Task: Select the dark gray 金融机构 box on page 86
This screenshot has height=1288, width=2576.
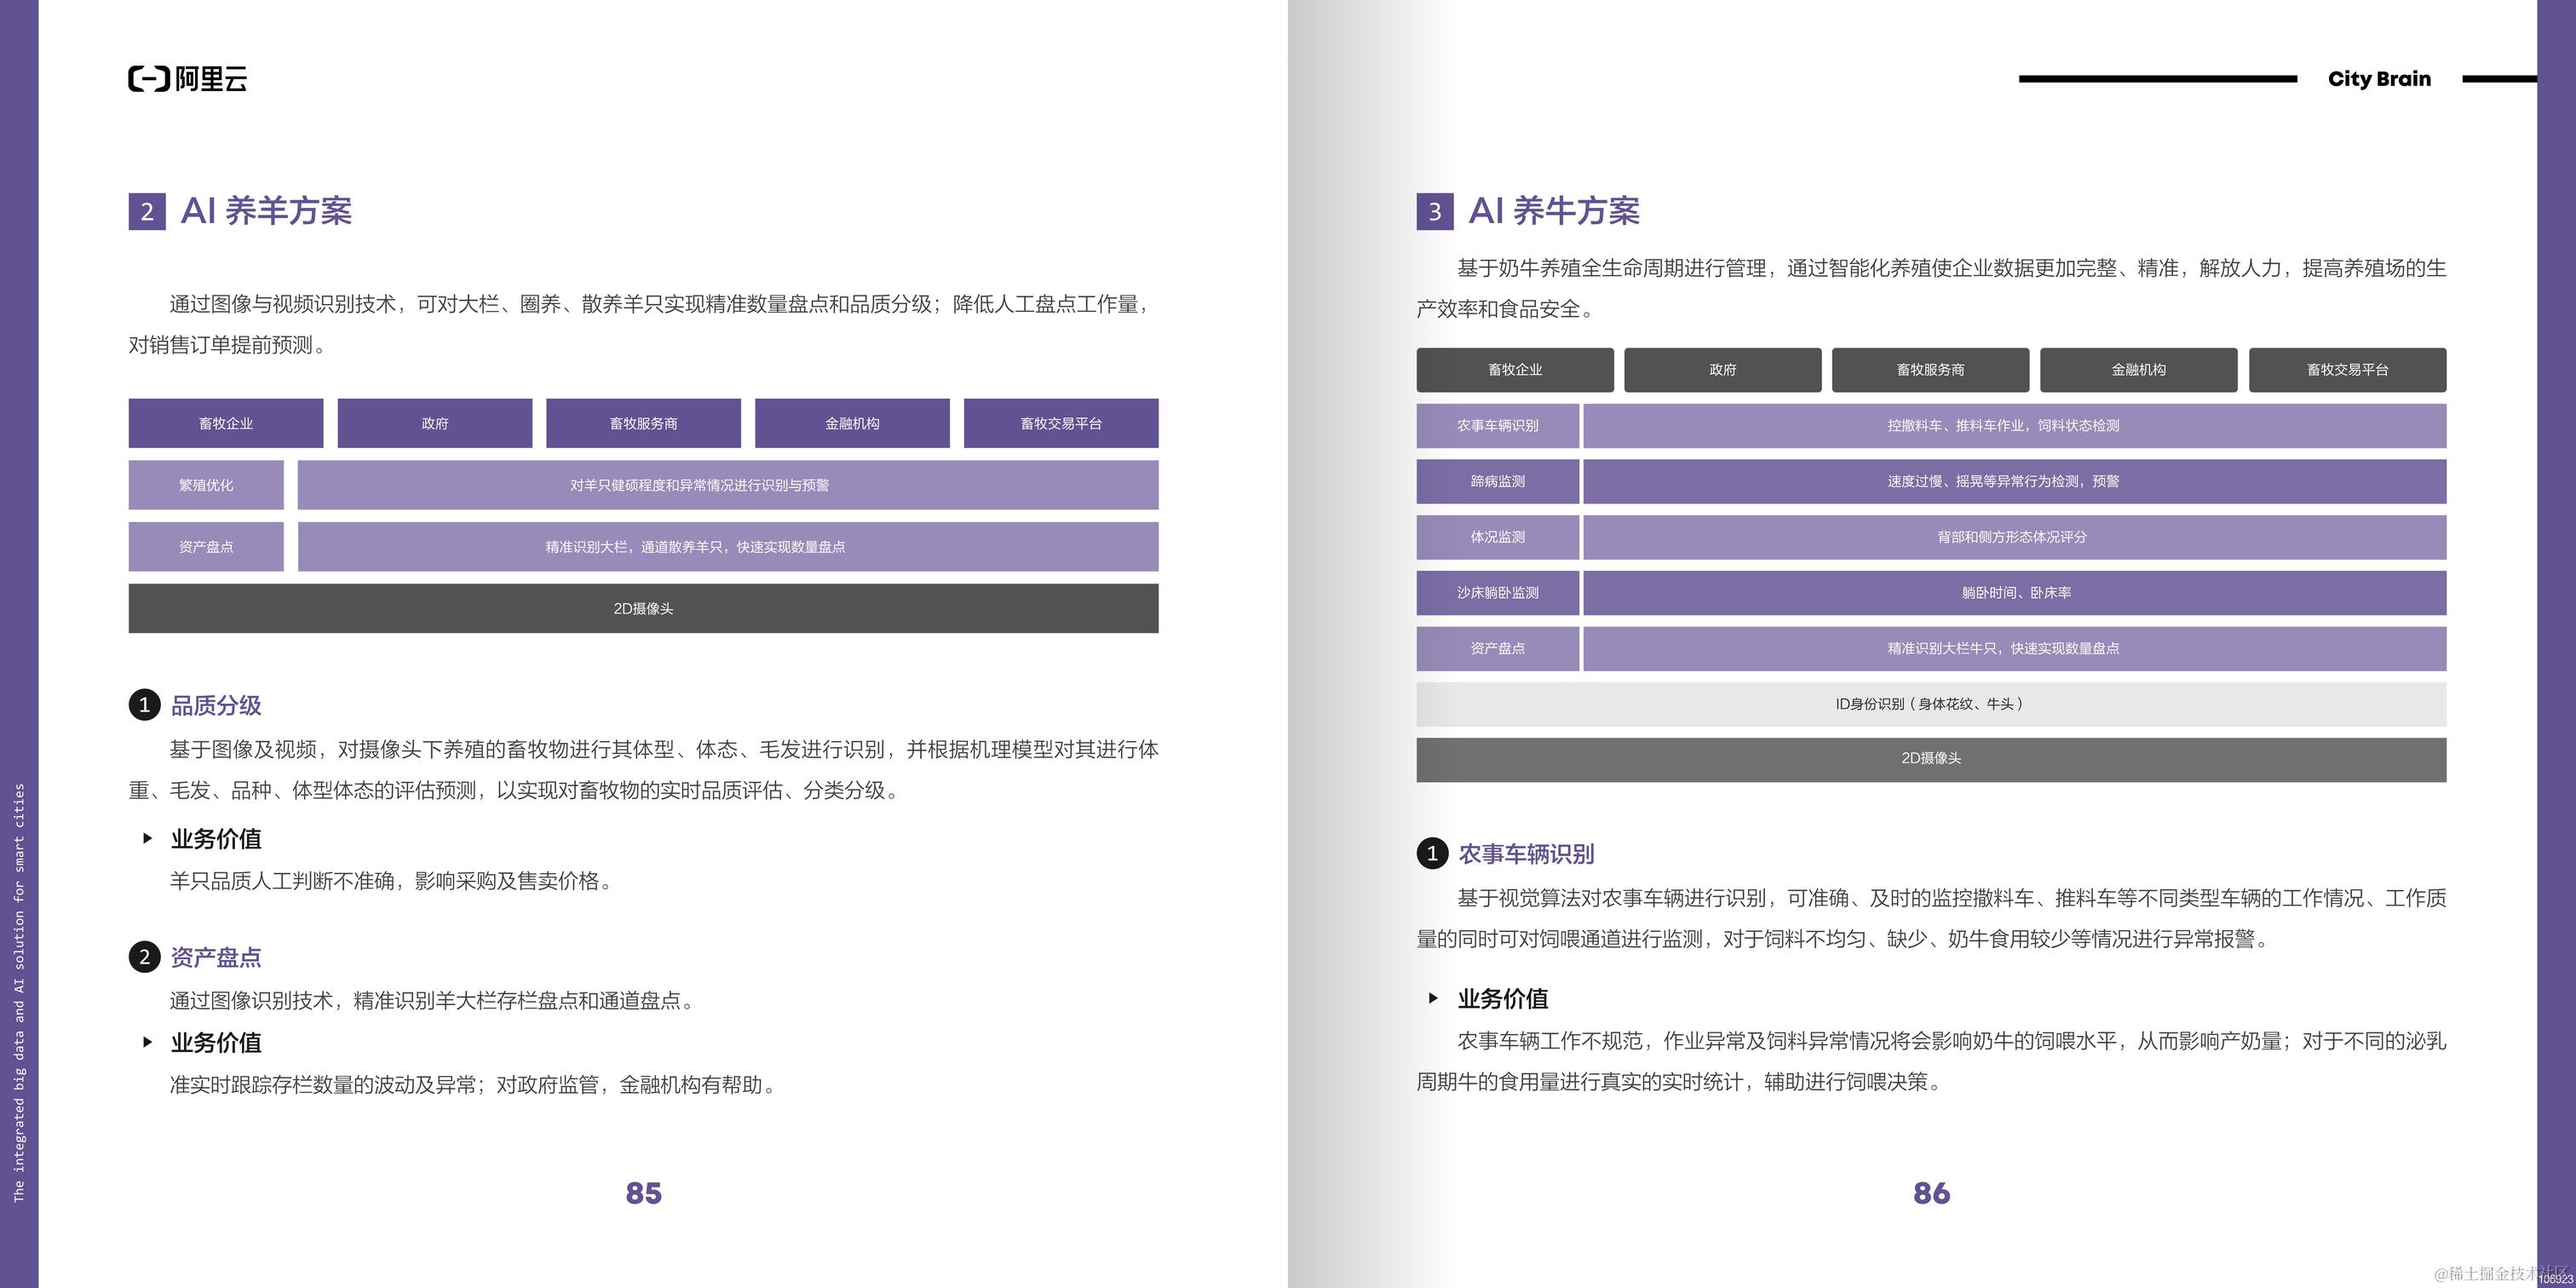Action: pyautogui.click(x=2138, y=370)
